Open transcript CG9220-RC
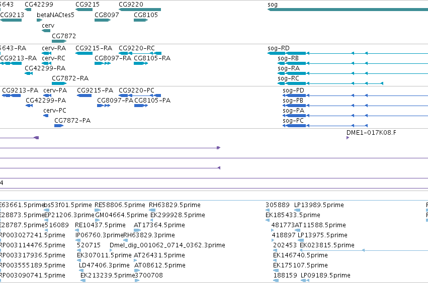The image size is (428, 283). 137,48
